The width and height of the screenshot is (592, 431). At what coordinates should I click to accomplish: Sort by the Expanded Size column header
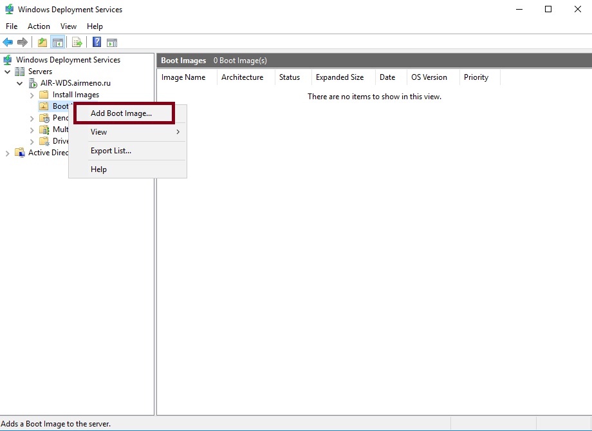(x=340, y=77)
